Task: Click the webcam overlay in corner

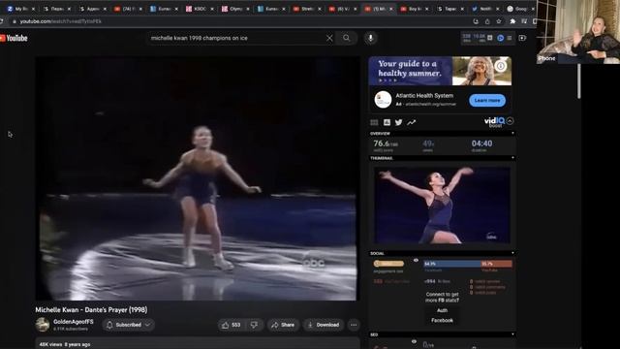Action: coord(578,32)
